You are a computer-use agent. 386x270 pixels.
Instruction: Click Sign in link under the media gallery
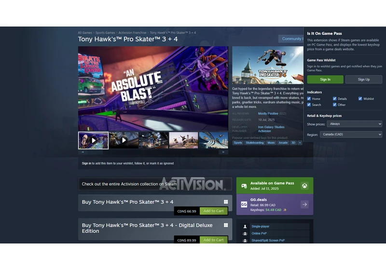coord(86,163)
